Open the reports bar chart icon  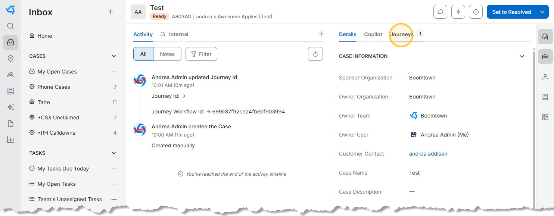coord(10,140)
